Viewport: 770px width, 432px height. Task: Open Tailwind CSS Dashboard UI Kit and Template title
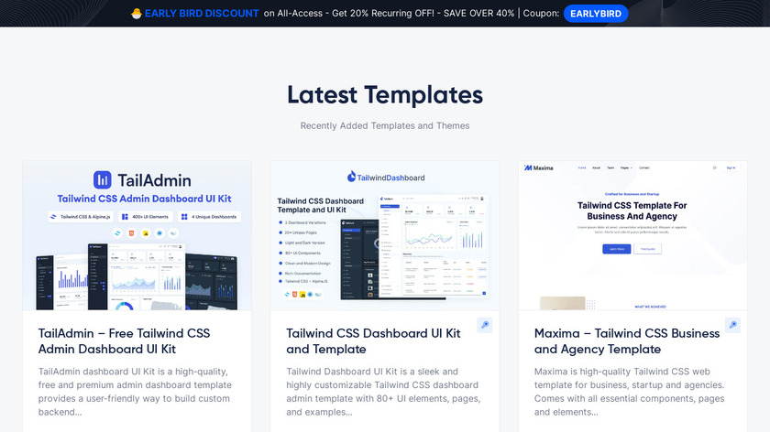[373, 341]
